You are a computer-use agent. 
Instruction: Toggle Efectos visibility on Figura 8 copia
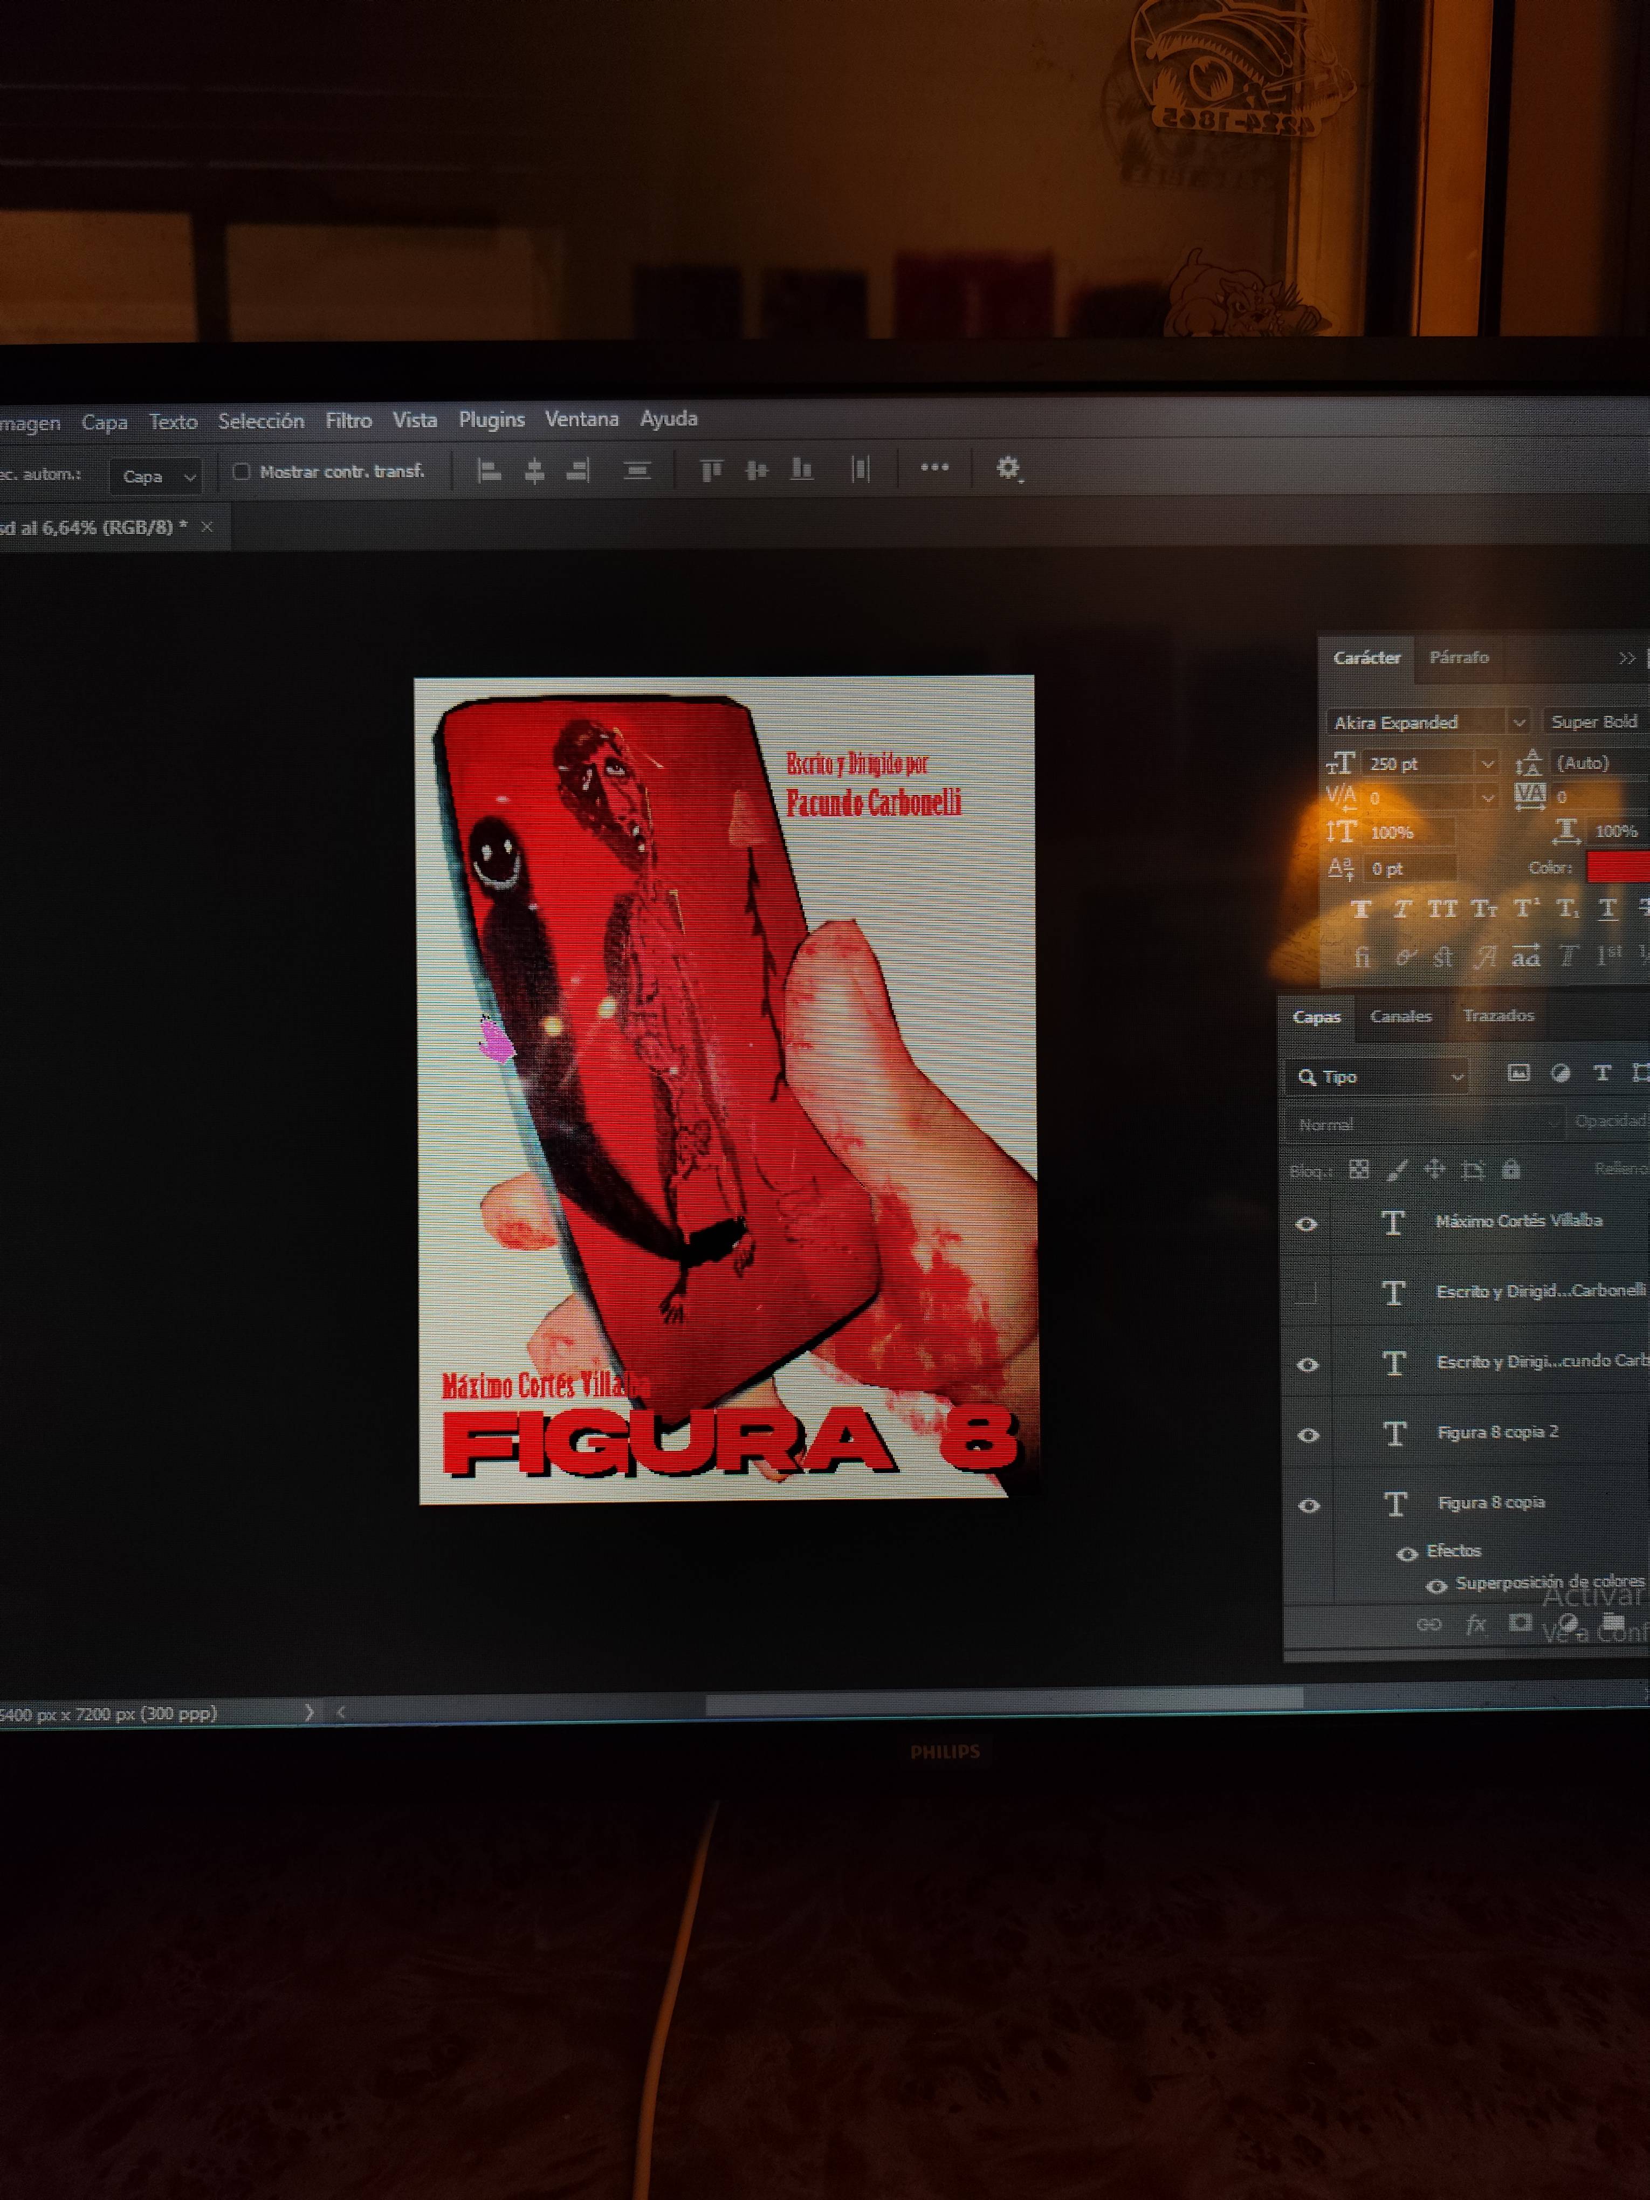[1406, 1555]
